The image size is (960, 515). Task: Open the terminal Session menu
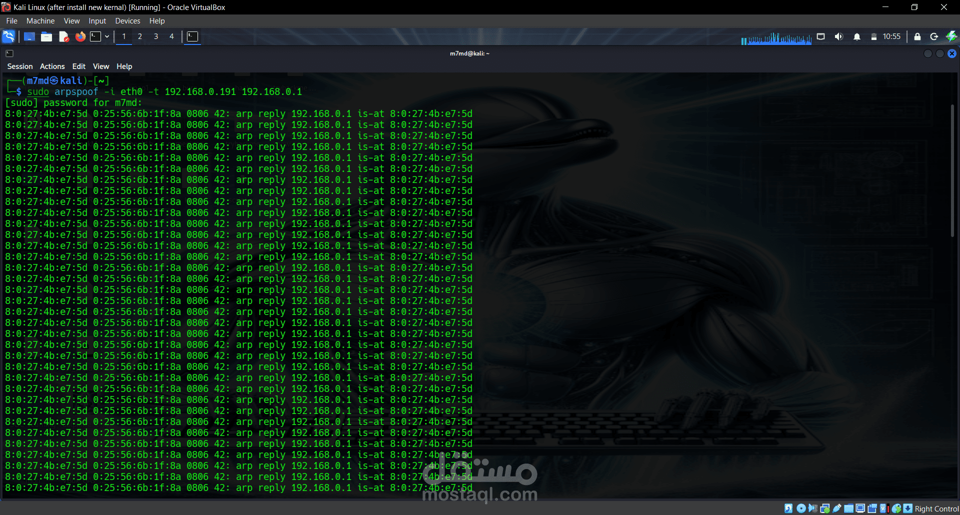[x=20, y=66]
